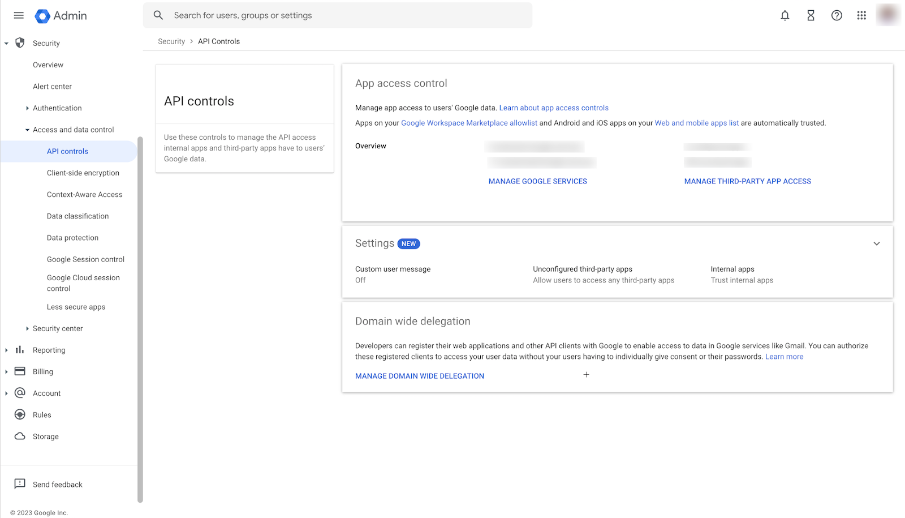Collapse the Security section arrow

click(x=6, y=43)
